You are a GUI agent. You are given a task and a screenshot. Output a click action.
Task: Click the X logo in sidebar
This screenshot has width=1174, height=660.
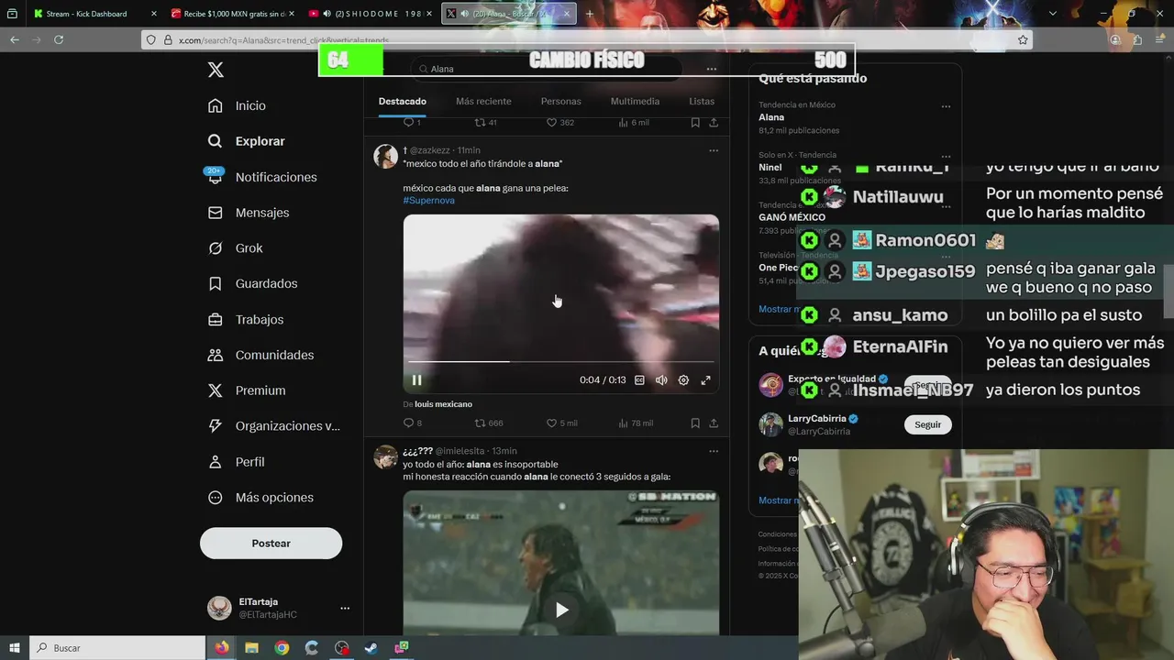(216, 70)
